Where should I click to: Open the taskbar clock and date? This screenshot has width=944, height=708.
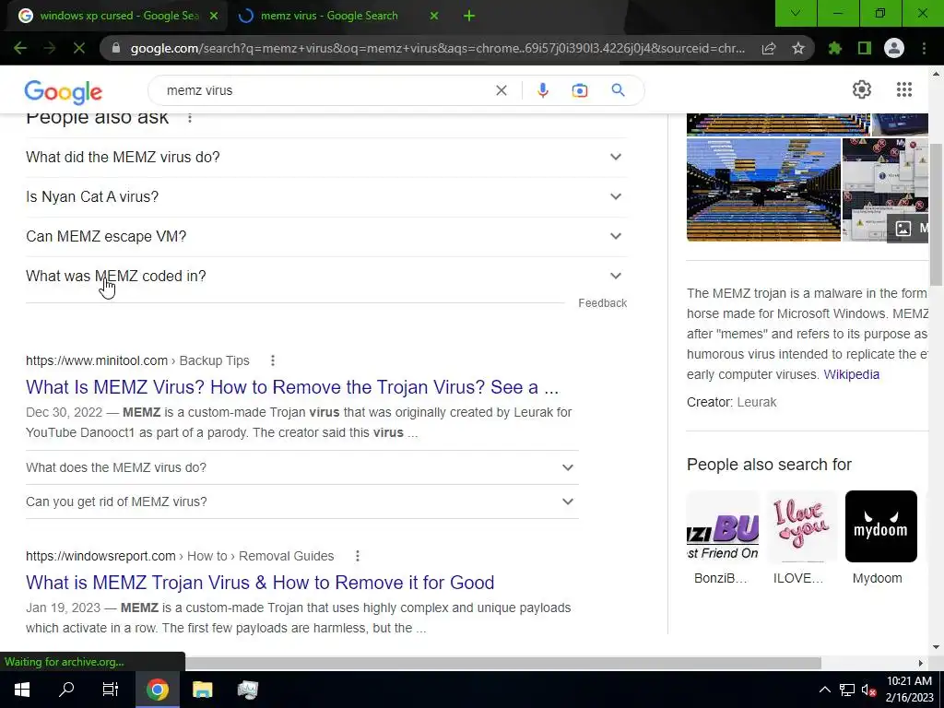click(909, 690)
